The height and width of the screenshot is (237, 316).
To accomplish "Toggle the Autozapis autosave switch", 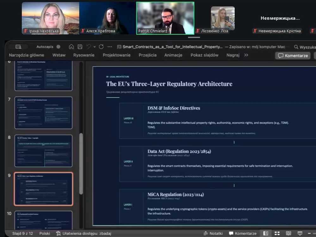I will point(58,47).
